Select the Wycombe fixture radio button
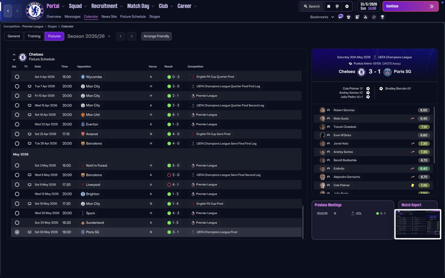 [x=17, y=77]
